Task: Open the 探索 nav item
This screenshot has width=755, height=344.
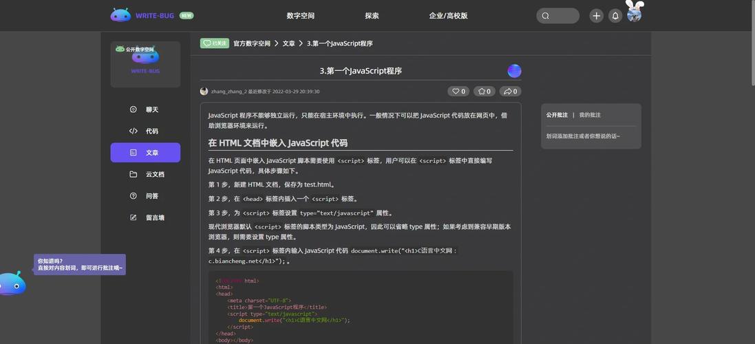Action: pyautogui.click(x=372, y=16)
